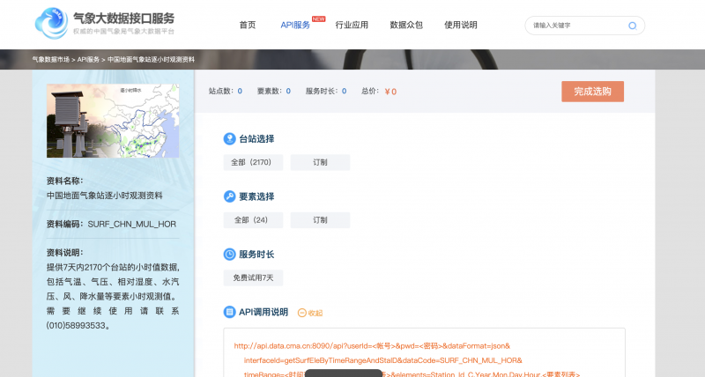Go to the 首页 menu item

248,26
